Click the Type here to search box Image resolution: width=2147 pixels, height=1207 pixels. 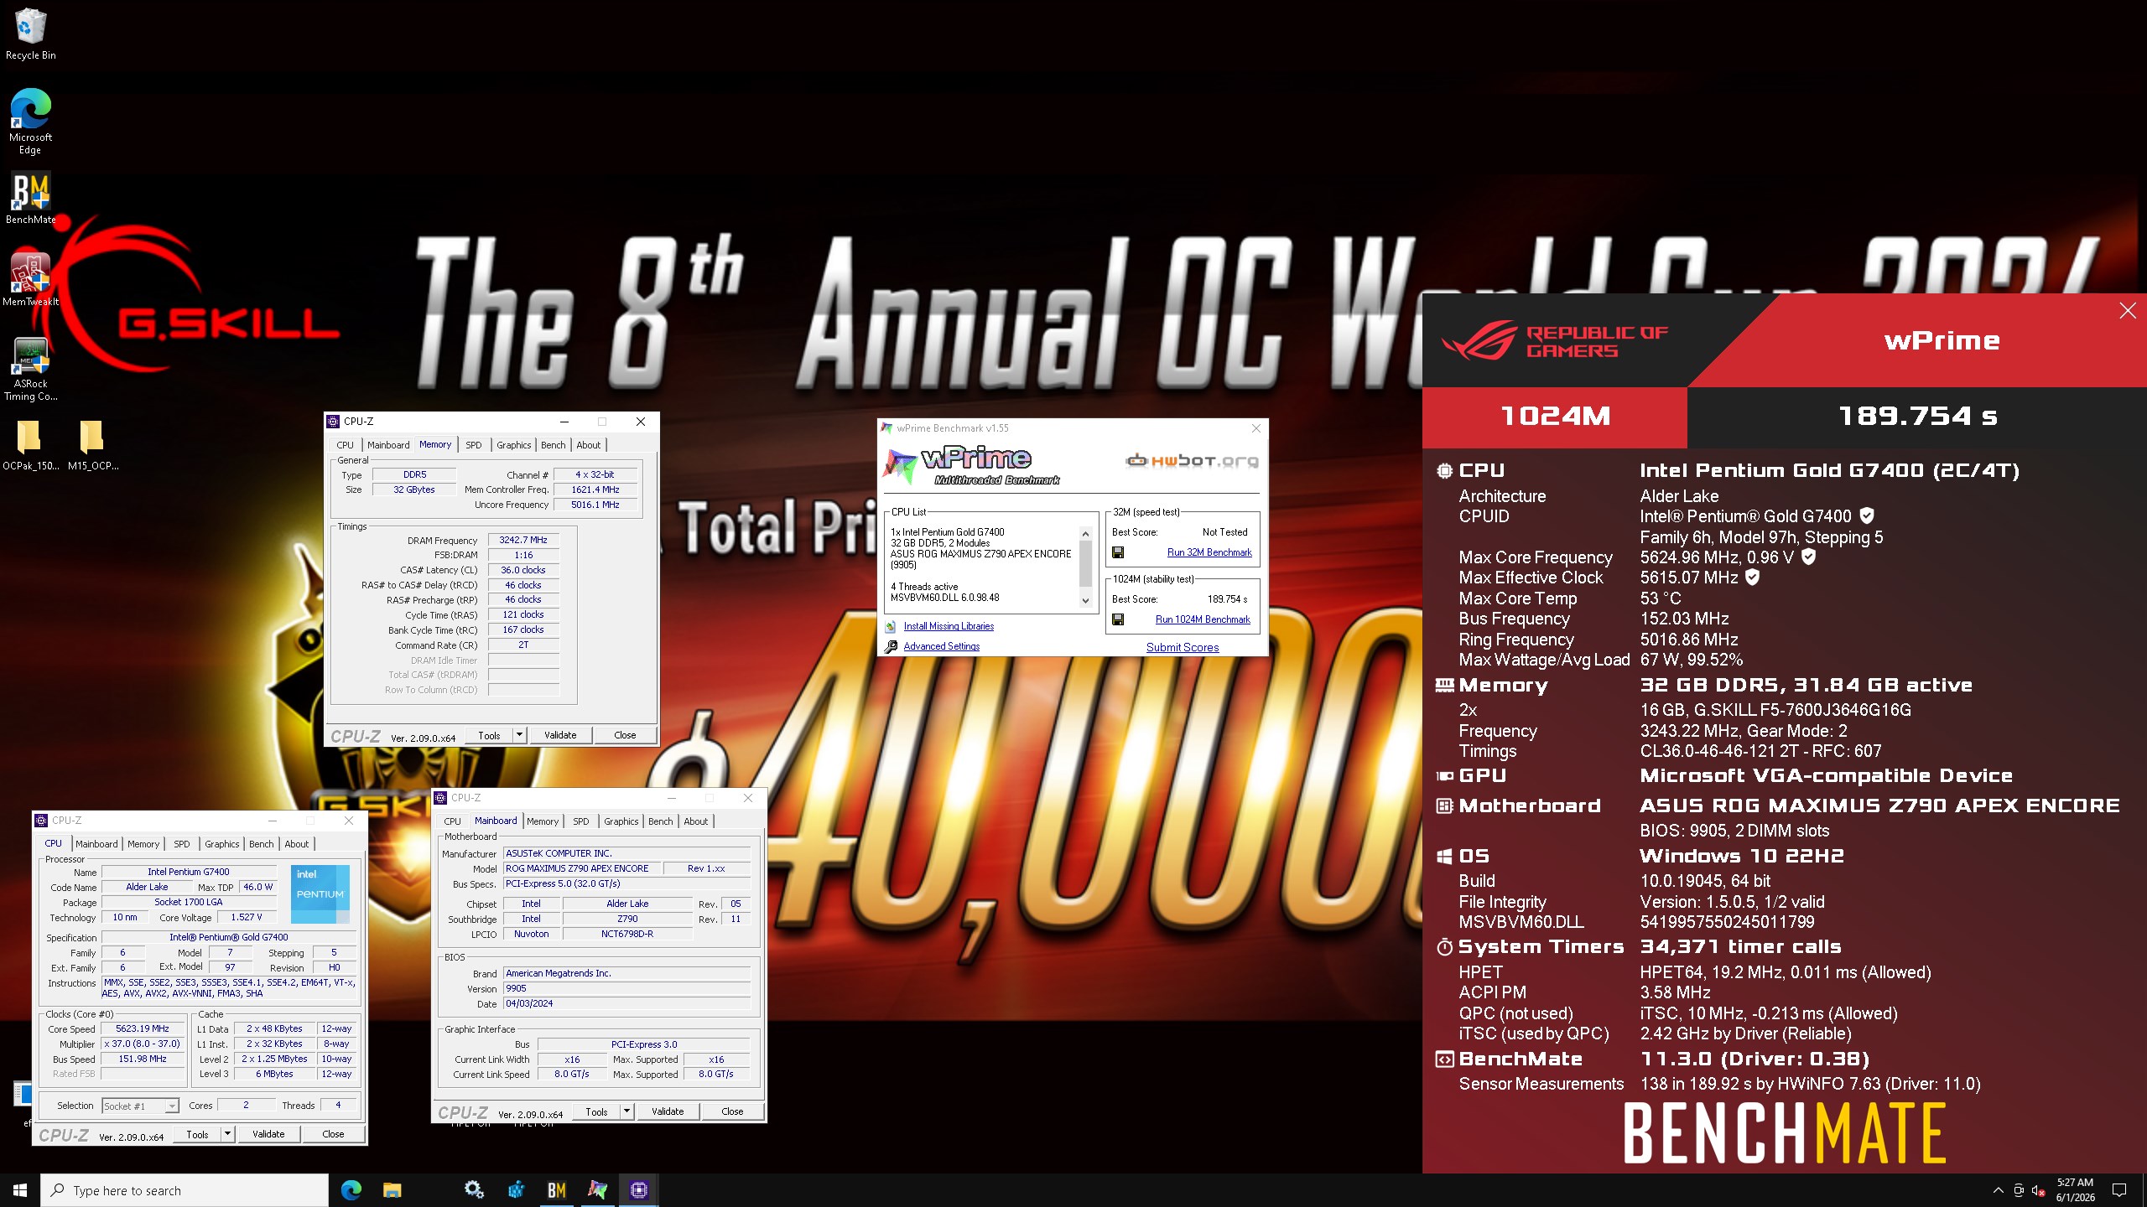185,1190
